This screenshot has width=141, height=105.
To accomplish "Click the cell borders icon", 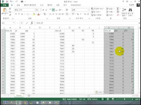I will (x=28, y=14).
